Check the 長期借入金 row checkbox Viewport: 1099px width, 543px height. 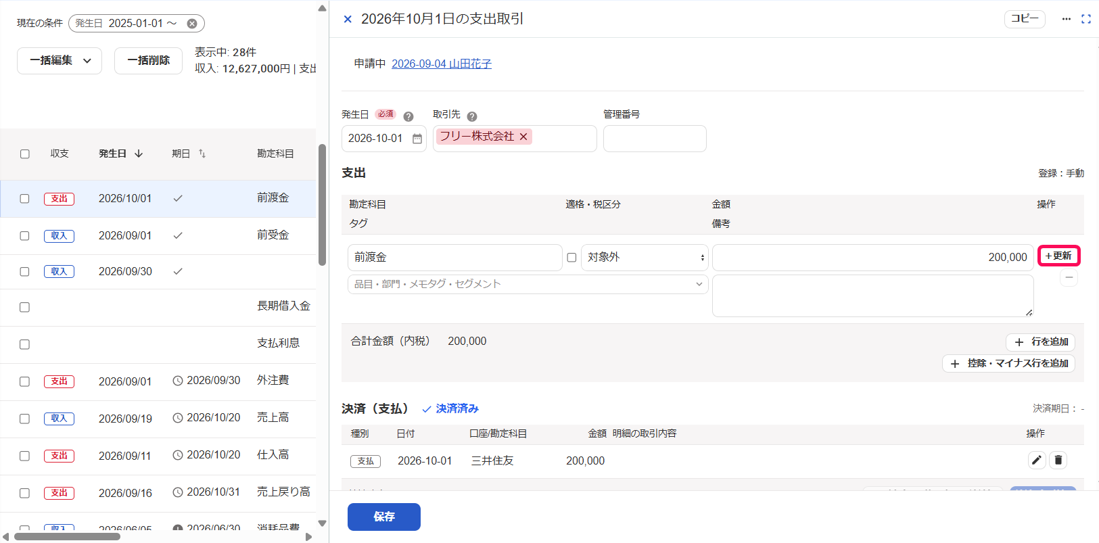(25, 307)
